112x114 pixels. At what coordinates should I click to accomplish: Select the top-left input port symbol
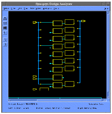(x=35, y=22)
